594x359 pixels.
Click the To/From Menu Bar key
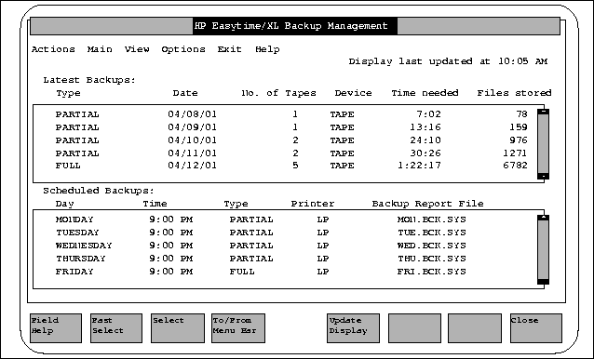pos(238,328)
